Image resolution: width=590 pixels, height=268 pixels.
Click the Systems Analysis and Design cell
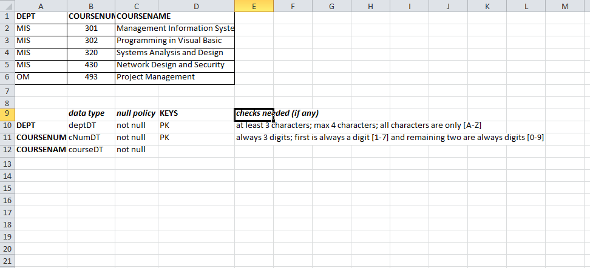click(175, 53)
